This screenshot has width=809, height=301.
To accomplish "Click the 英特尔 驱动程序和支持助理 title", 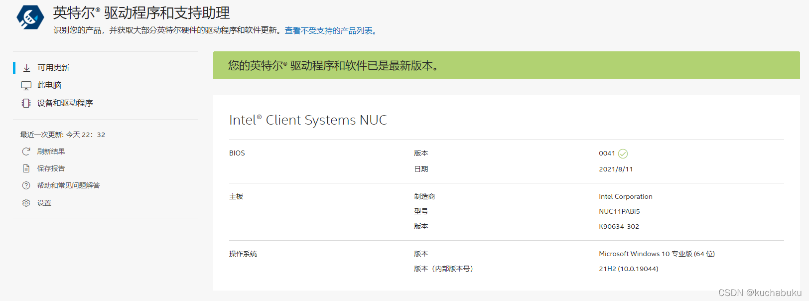I will (x=141, y=13).
